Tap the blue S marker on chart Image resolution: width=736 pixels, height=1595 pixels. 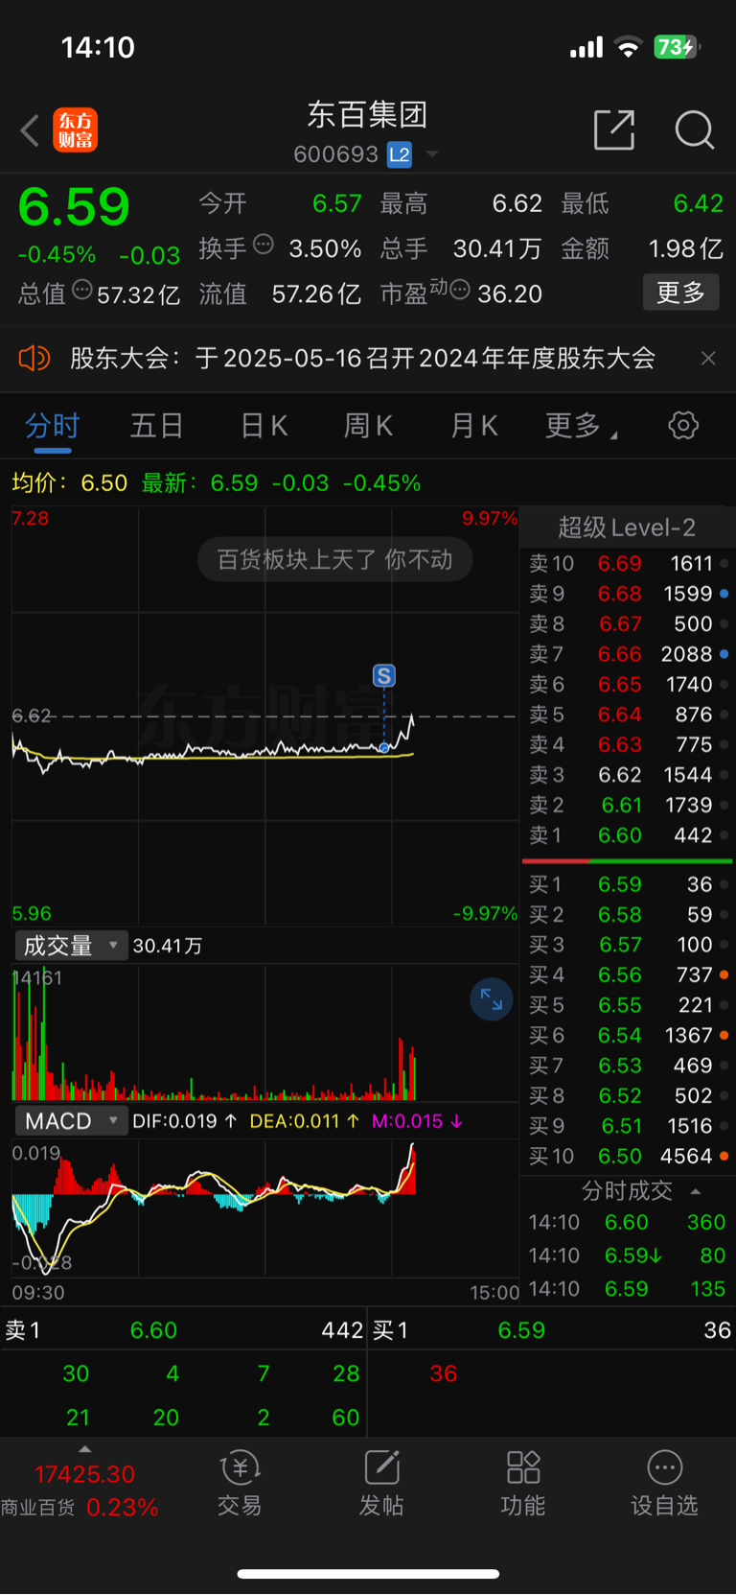click(384, 676)
